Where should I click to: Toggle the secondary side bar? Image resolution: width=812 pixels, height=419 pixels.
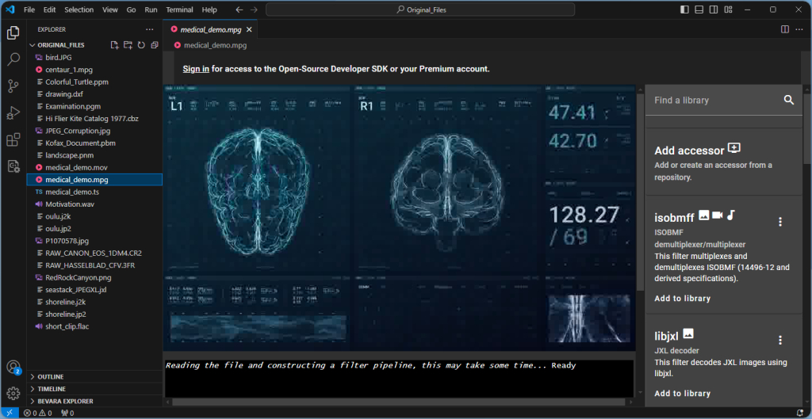tap(714, 10)
